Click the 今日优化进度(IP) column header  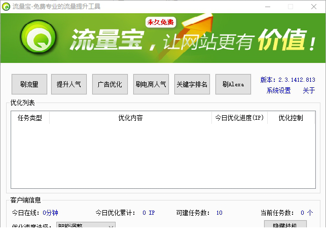pos(239,118)
